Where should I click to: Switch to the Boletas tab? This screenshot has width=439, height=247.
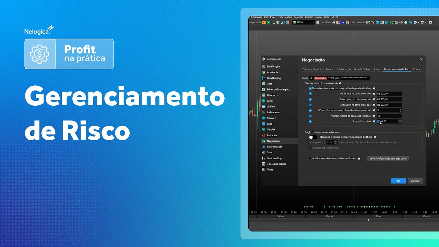330,69
